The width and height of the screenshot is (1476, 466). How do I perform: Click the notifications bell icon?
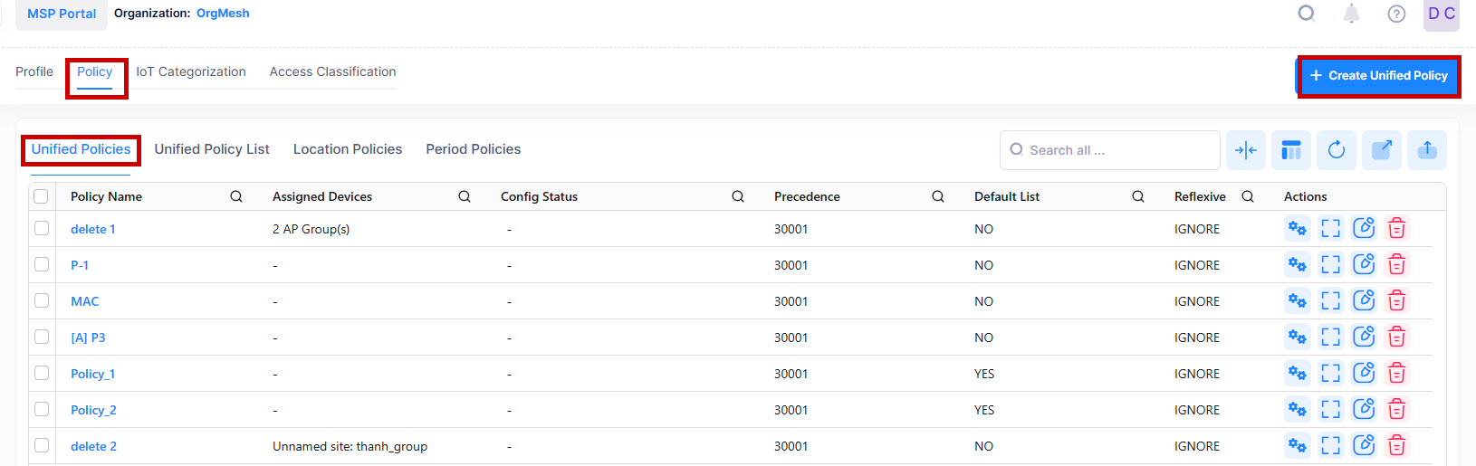(1351, 14)
